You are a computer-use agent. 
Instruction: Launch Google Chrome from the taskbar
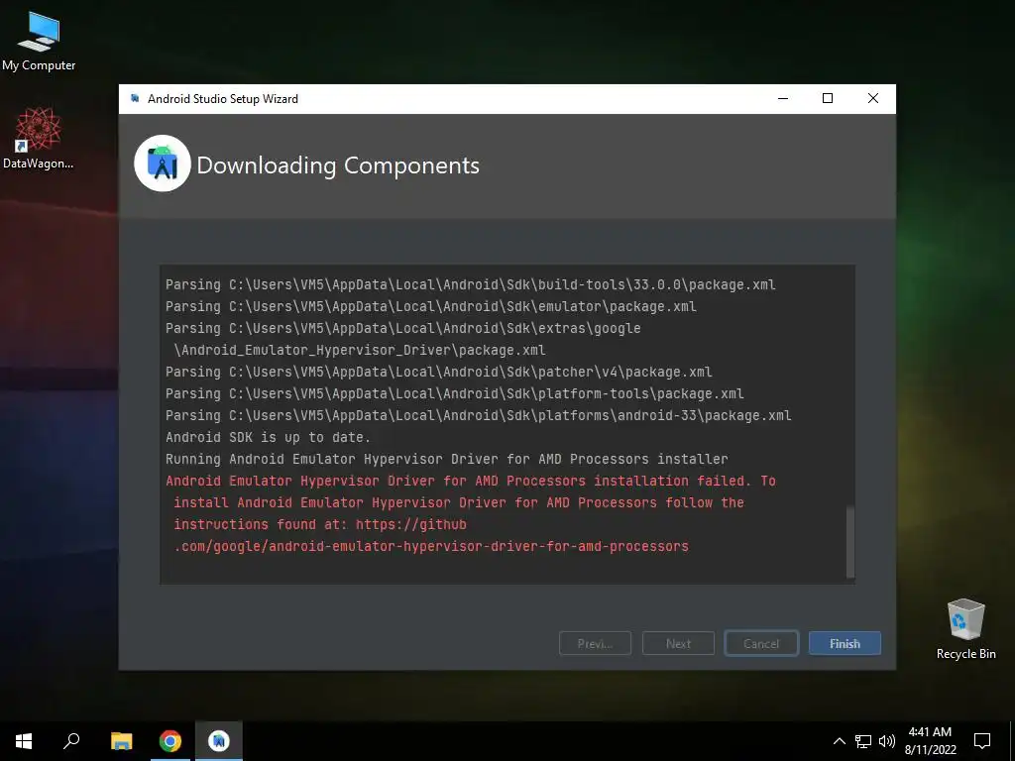pos(170,741)
